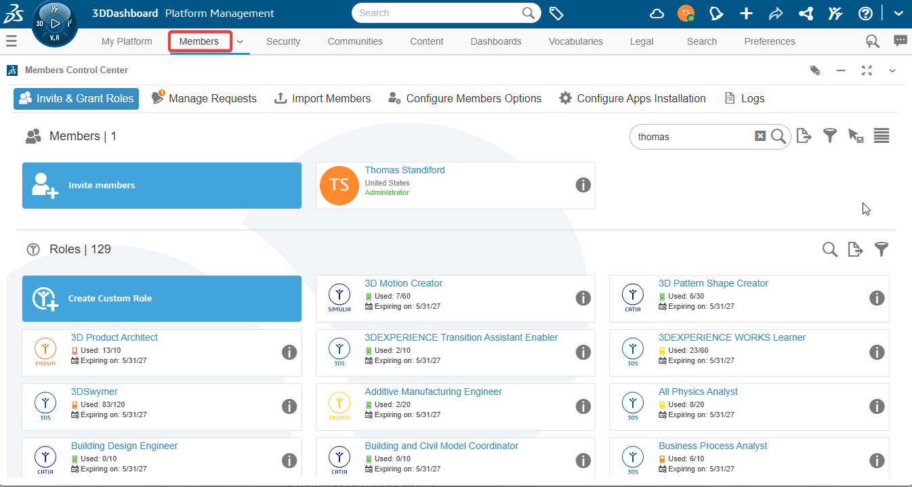912x487 pixels.
Task: Open the widget chevron menu
Action: point(892,70)
